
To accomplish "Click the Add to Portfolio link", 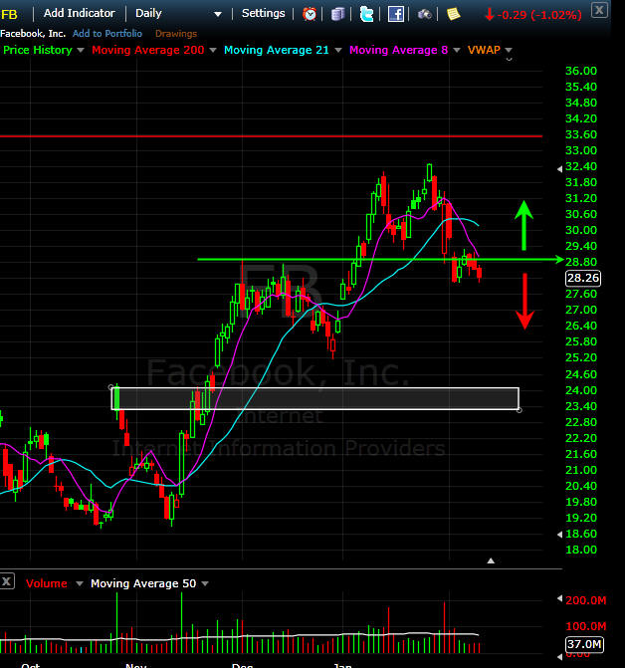I will [107, 34].
